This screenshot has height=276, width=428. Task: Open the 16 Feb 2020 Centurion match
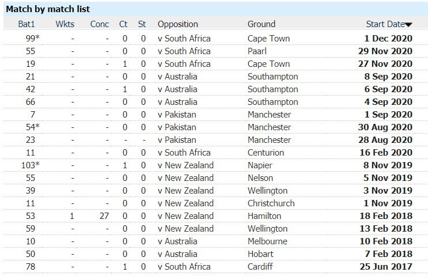pyautogui.click(x=386, y=152)
